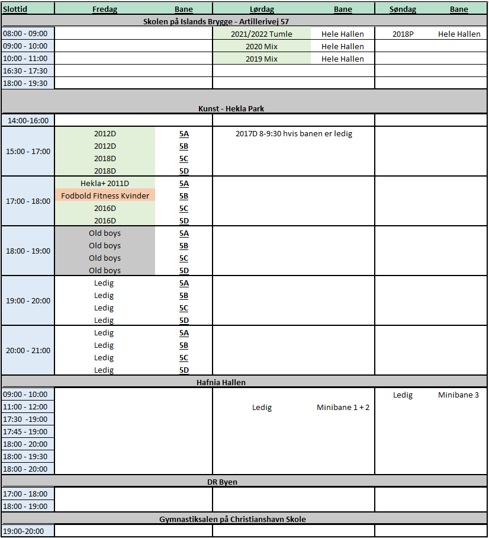Click the Hekla+ 2011D cell

tap(105, 183)
